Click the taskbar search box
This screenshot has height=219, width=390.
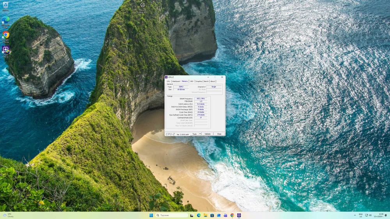[x=171, y=215]
